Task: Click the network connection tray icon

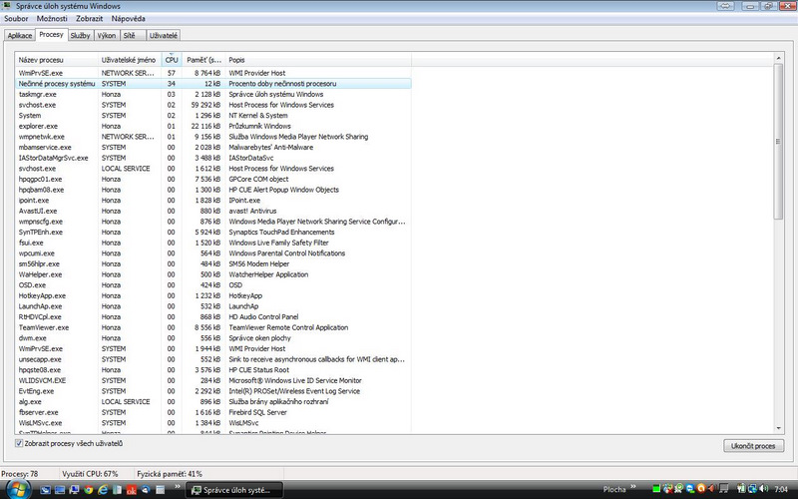Action: [752, 489]
